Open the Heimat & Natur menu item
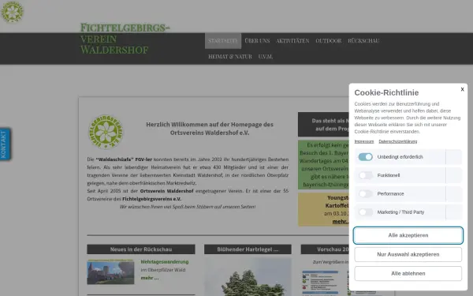 tap(230, 57)
